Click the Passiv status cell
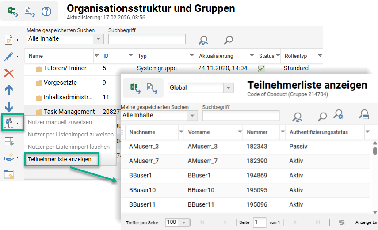 (x=298, y=147)
